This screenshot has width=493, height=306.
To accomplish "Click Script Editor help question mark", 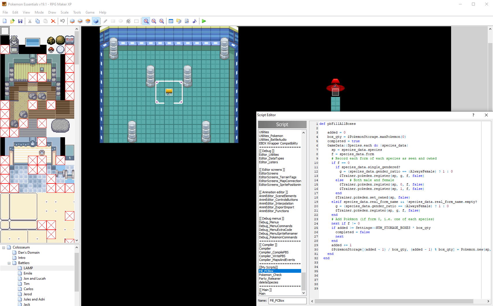I will tap(473, 115).
